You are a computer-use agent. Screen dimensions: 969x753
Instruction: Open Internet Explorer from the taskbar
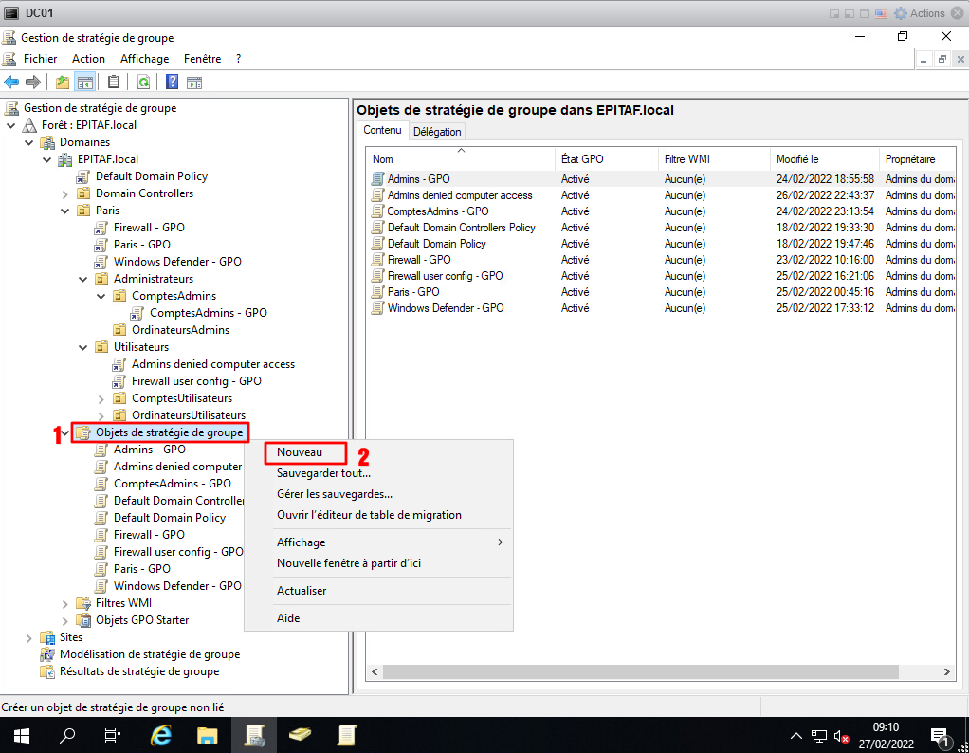click(162, 735)
